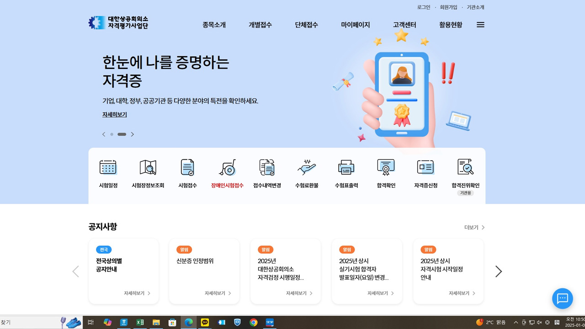Open the 마이페이지 menu
Image resolution: width=585 pixels, height=329 pixels.
[356, 25]
